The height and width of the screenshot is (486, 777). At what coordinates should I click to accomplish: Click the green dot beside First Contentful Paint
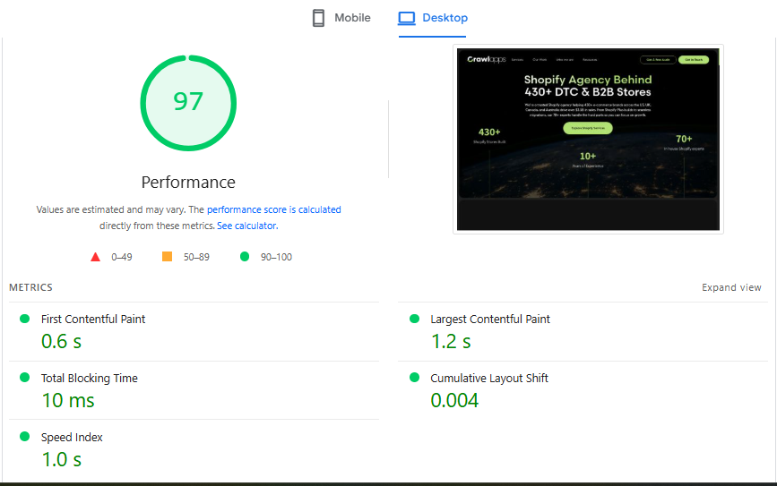click(x=24, y=319)
